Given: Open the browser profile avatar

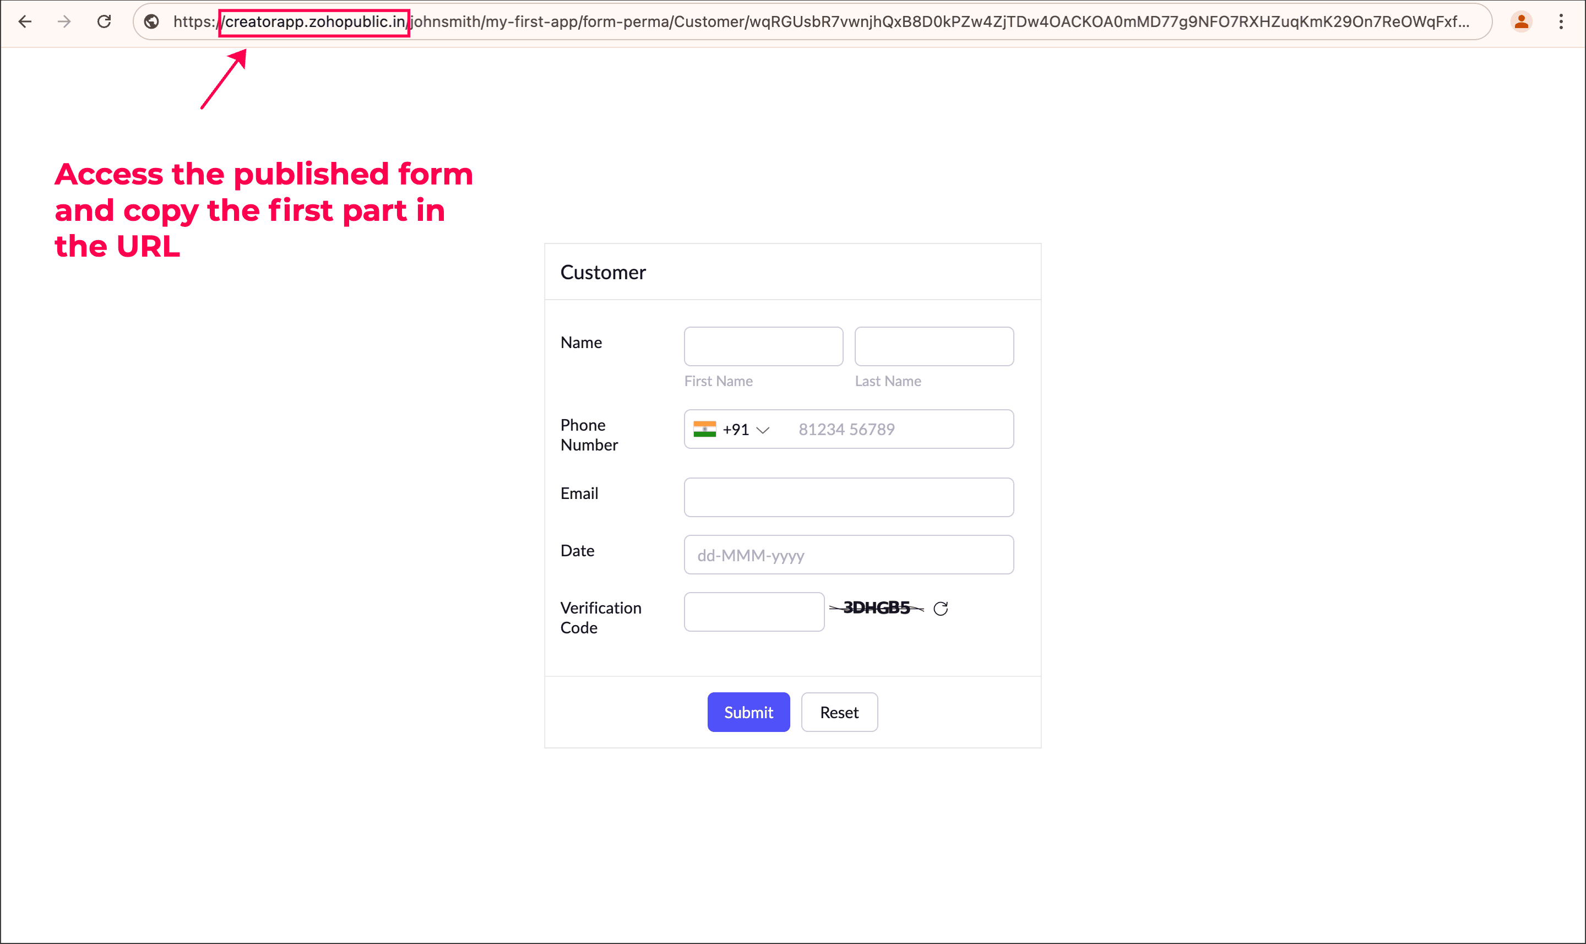Looking at the screenshot, I should (x=1520, y=21).
